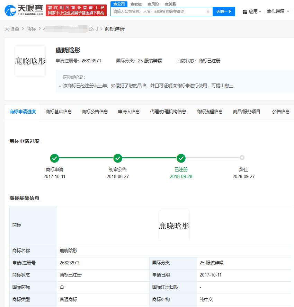Clear the search box with X icon
The image size is (294, 307).
click(x=208, y=11)
